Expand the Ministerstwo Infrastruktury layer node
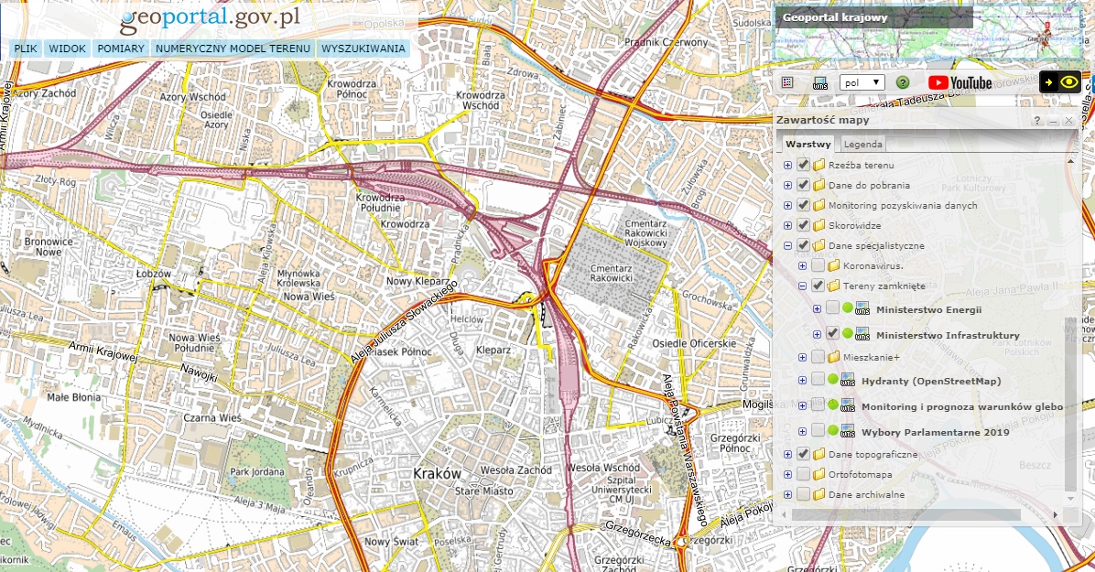The height and width of the screenshot is (572, 1095). pyautogui.click(x=817, y=335)
